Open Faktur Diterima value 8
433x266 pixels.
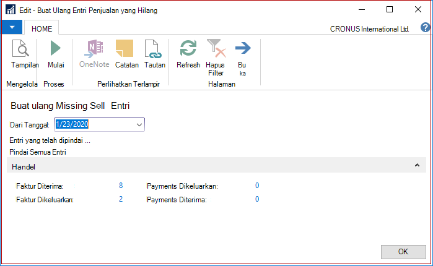(121, 186)
